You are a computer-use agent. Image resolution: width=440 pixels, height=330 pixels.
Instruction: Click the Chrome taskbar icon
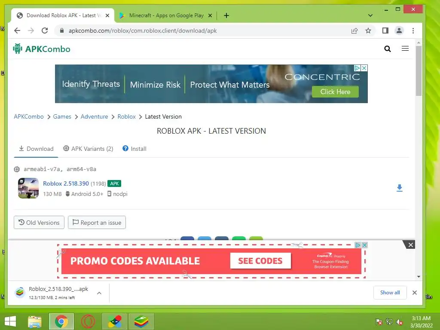pyautogui.click(x=61, y=321)
